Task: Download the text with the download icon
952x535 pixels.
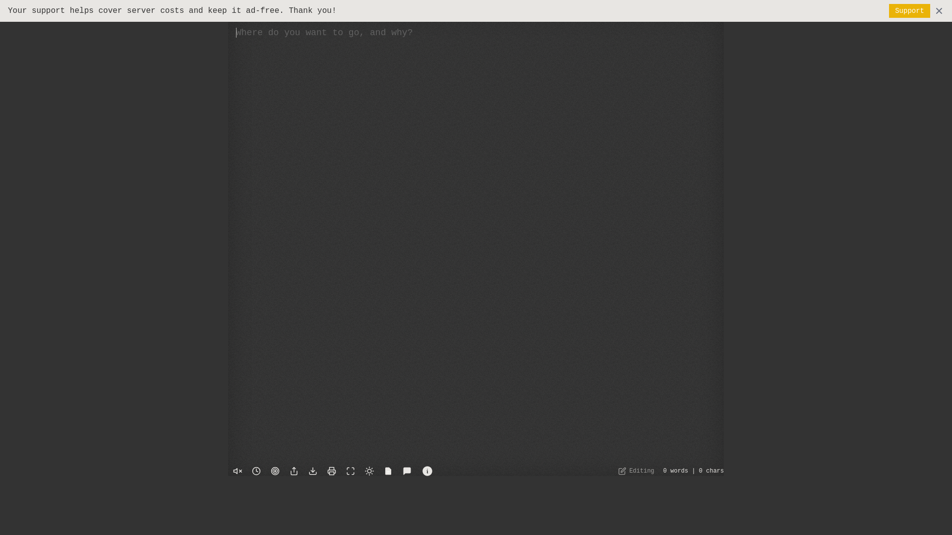Action: [x=313, y=471]
